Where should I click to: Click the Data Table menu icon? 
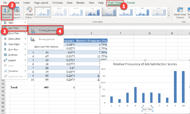click(5, 44)
